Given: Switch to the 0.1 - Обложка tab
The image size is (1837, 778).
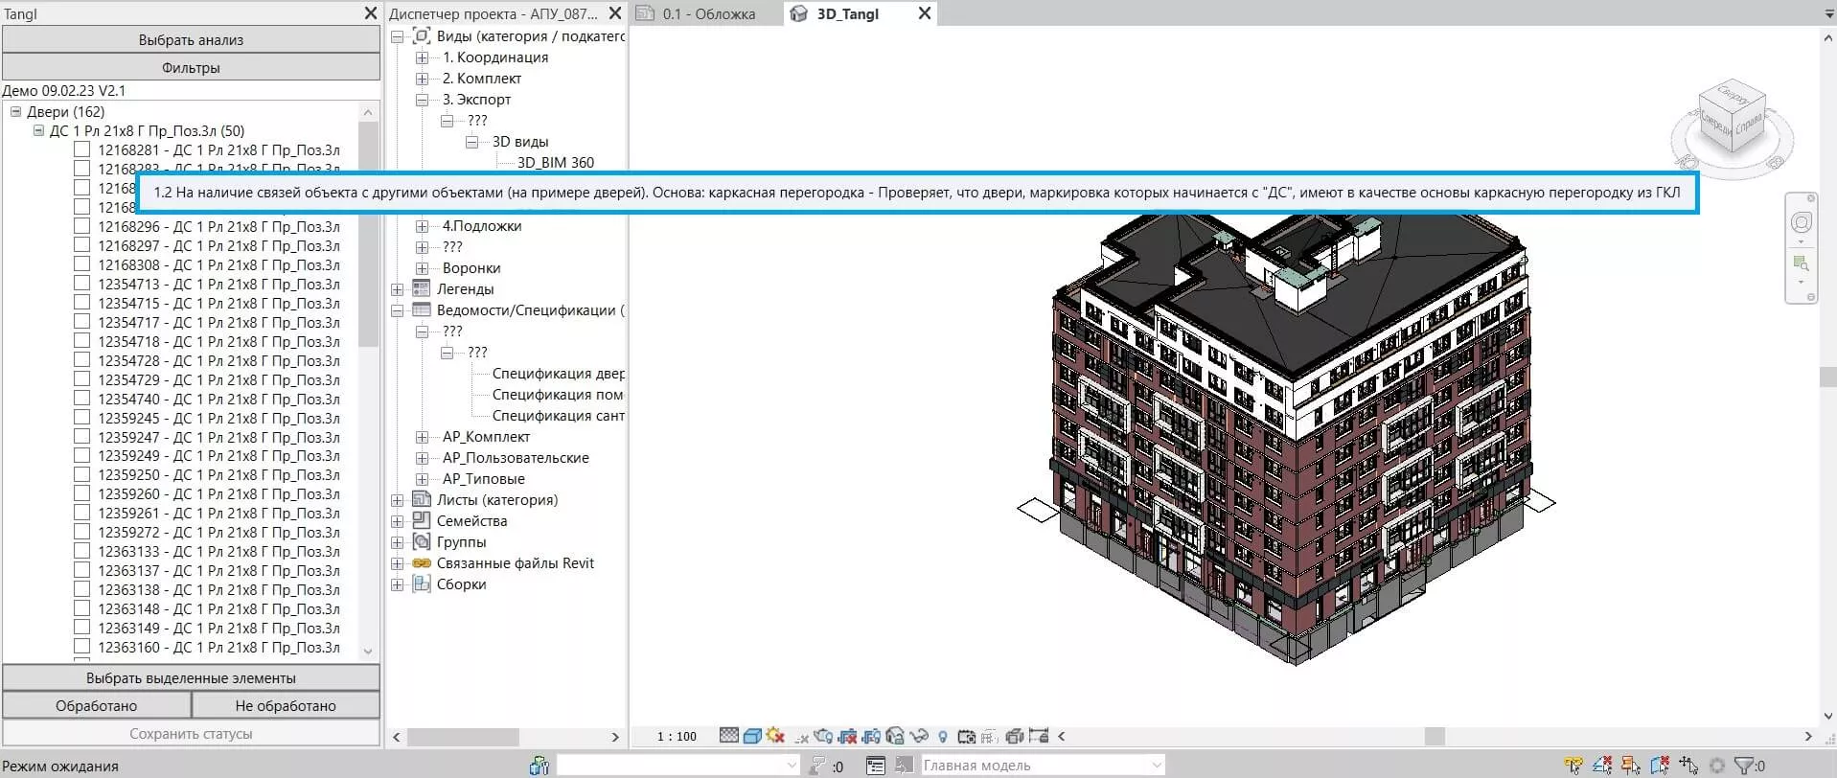Looking at the screenshot, I should pyautogui.click(x=708, y=13).
